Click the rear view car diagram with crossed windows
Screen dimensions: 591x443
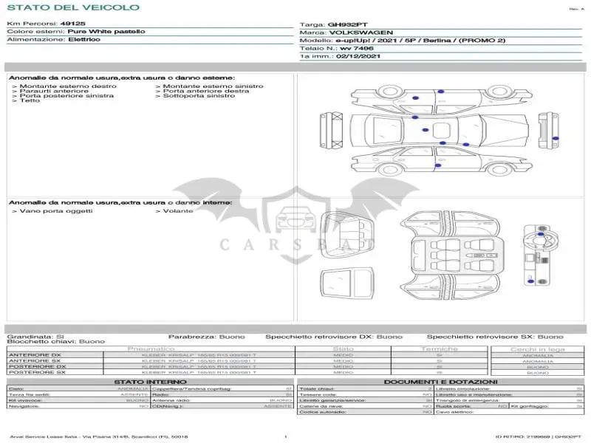coord(331,131)
